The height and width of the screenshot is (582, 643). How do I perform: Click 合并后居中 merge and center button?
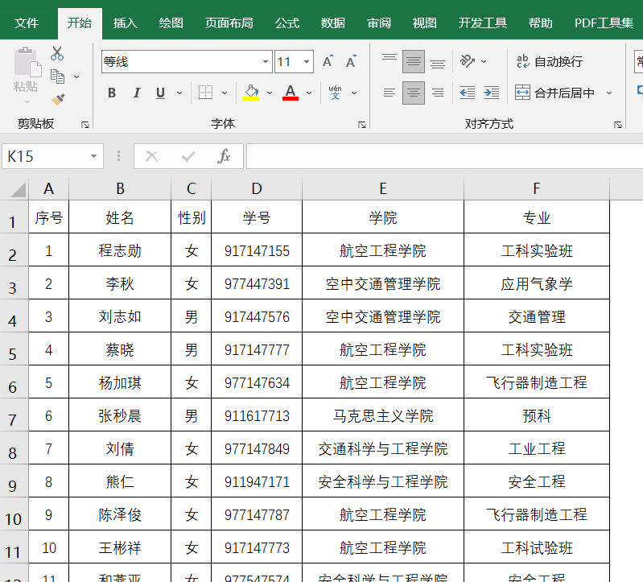(554, 93)
